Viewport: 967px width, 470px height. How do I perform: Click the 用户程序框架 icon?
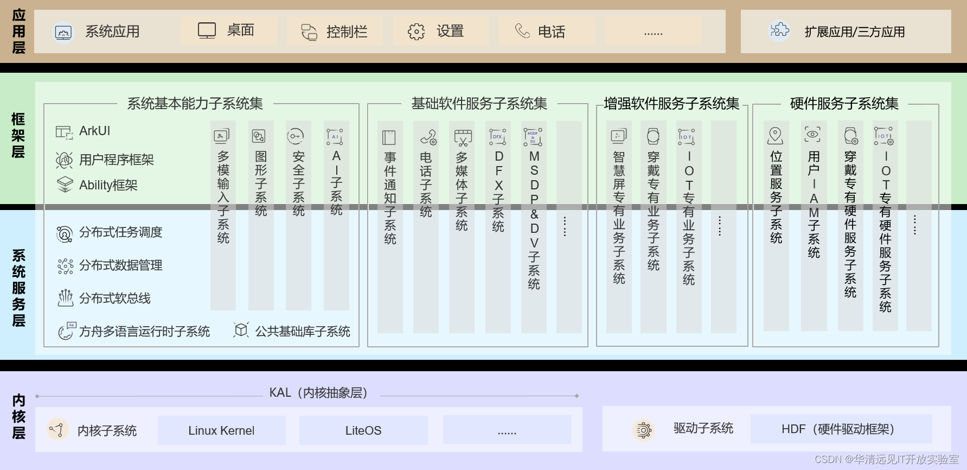(64, 160)
